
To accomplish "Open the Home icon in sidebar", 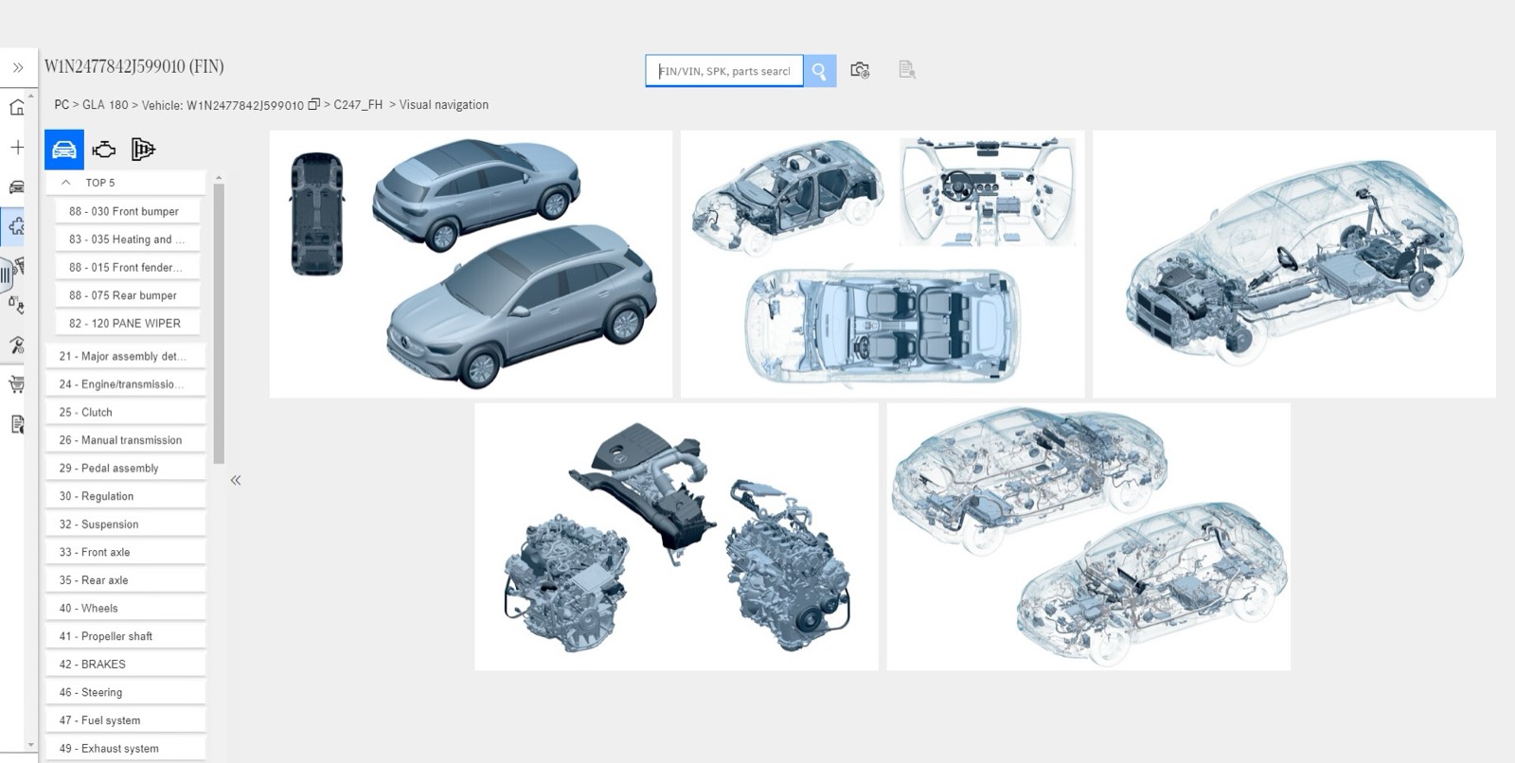I will [17, 107].
